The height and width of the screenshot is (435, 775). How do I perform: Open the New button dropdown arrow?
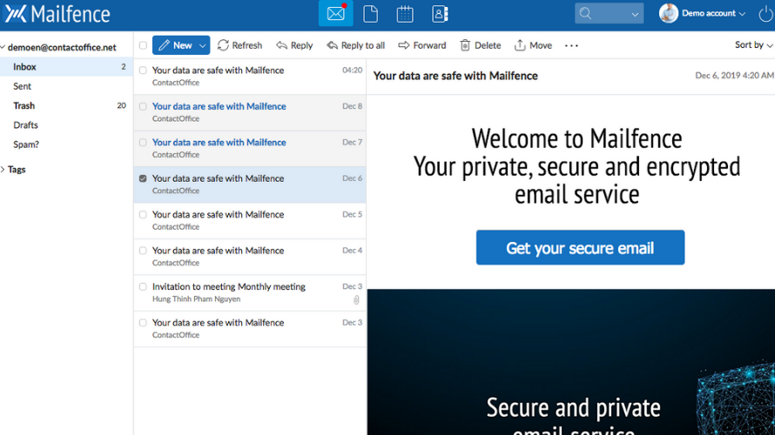point(203,45)
